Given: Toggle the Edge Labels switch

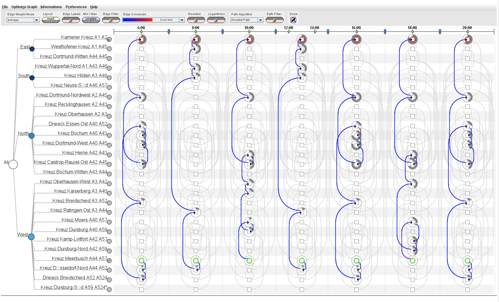Looking at the screenshot, I should click(71, 20).
